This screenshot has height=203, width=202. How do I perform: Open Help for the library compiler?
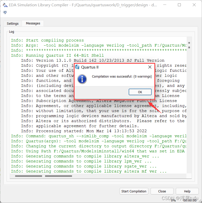(x=187, y=191)
